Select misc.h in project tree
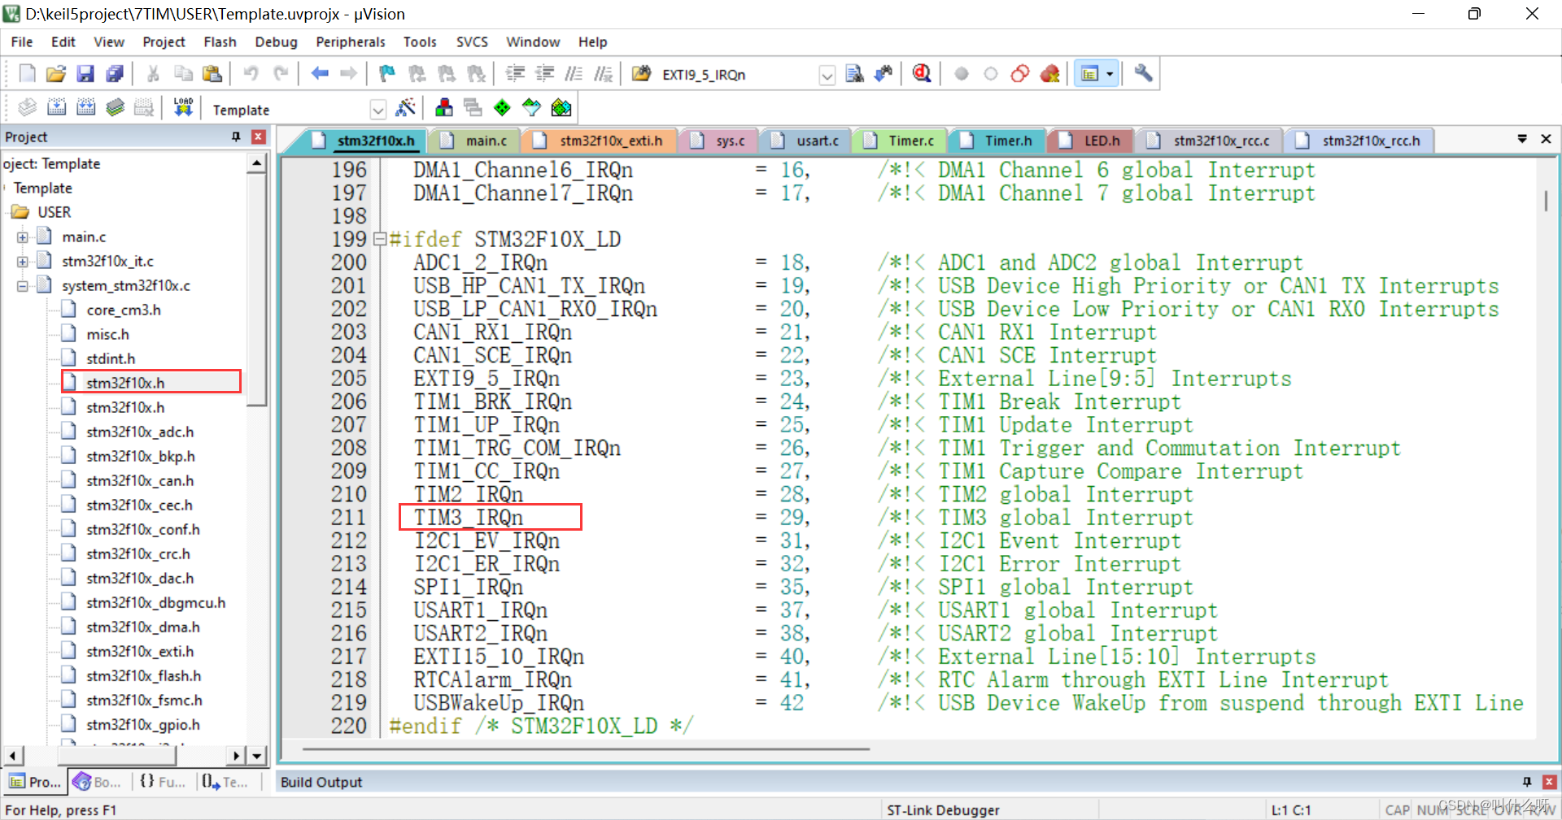Viewport: 1562px width, 820px height. pos(107,335)
